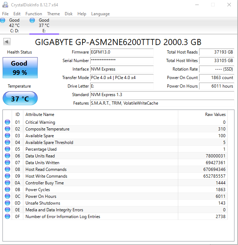
Task: Click the status orb for Critical Warning
Action: pos(7,122)
